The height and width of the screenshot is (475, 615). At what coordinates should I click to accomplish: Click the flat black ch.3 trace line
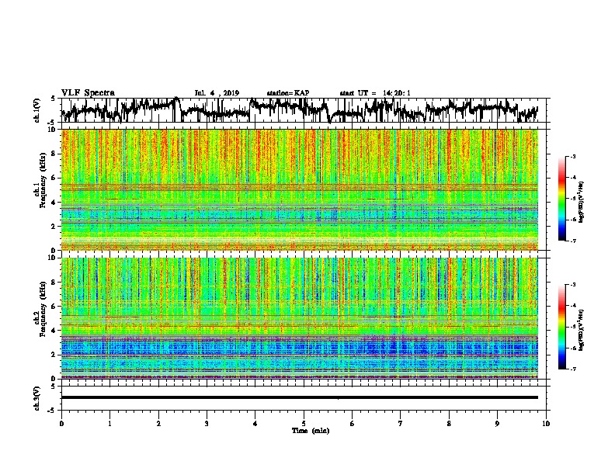click(299, 397)
